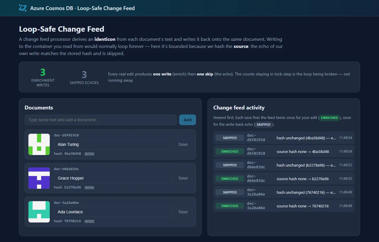Delete document doc-d66e83dc

pyautogui.click(x=89, y=187)
